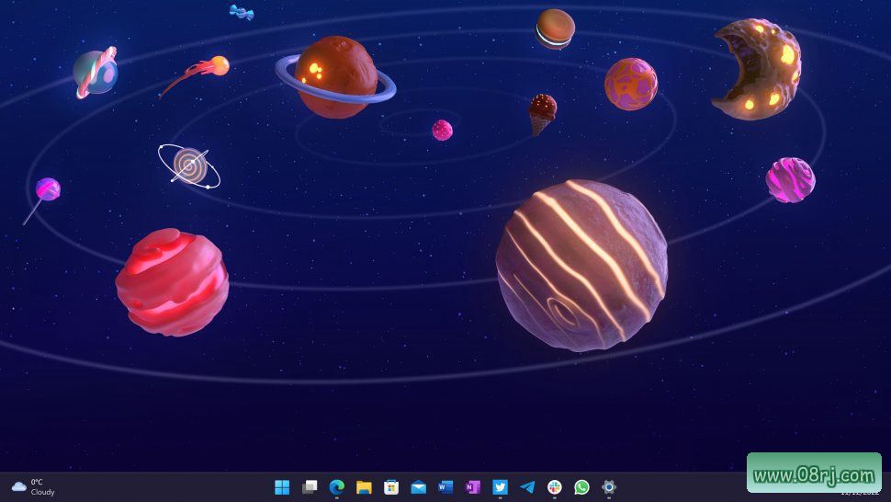This screenshot has height=502, width=891.
Task: Click the large striped chocolate planet
Action: point(581,265)
